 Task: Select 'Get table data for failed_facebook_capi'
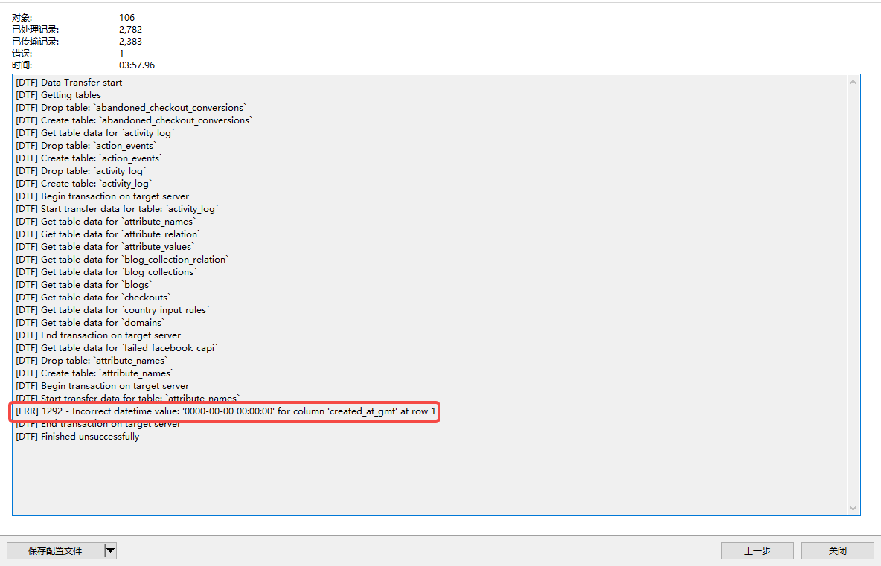click(116, 347)
